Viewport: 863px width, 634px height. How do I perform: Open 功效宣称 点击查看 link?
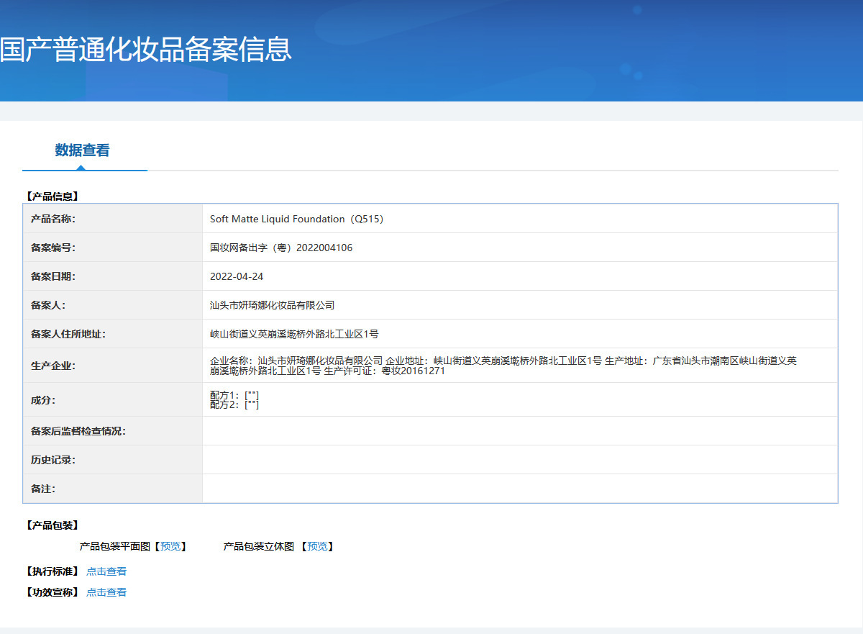click(106, 592)
